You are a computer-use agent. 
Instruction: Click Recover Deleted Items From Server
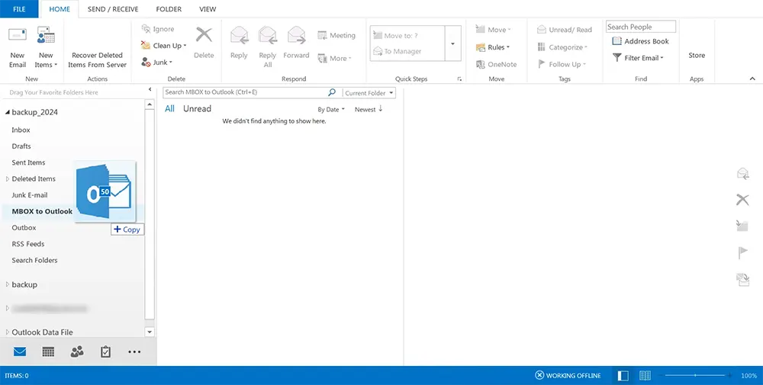click(x=97, y=59)
